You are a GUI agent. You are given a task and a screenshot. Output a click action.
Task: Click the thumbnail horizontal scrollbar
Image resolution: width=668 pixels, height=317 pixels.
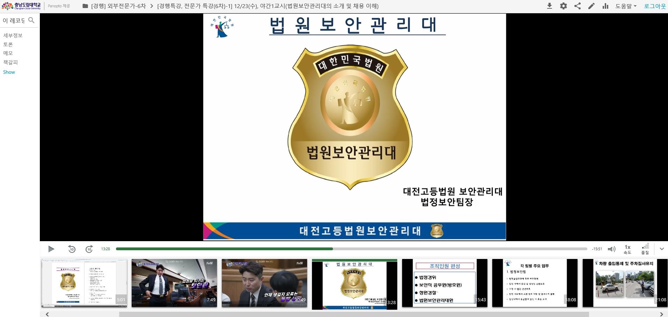(354, 314)
